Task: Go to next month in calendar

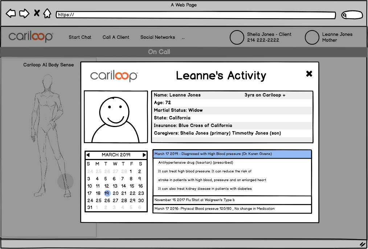Action: tap(144, 155)
